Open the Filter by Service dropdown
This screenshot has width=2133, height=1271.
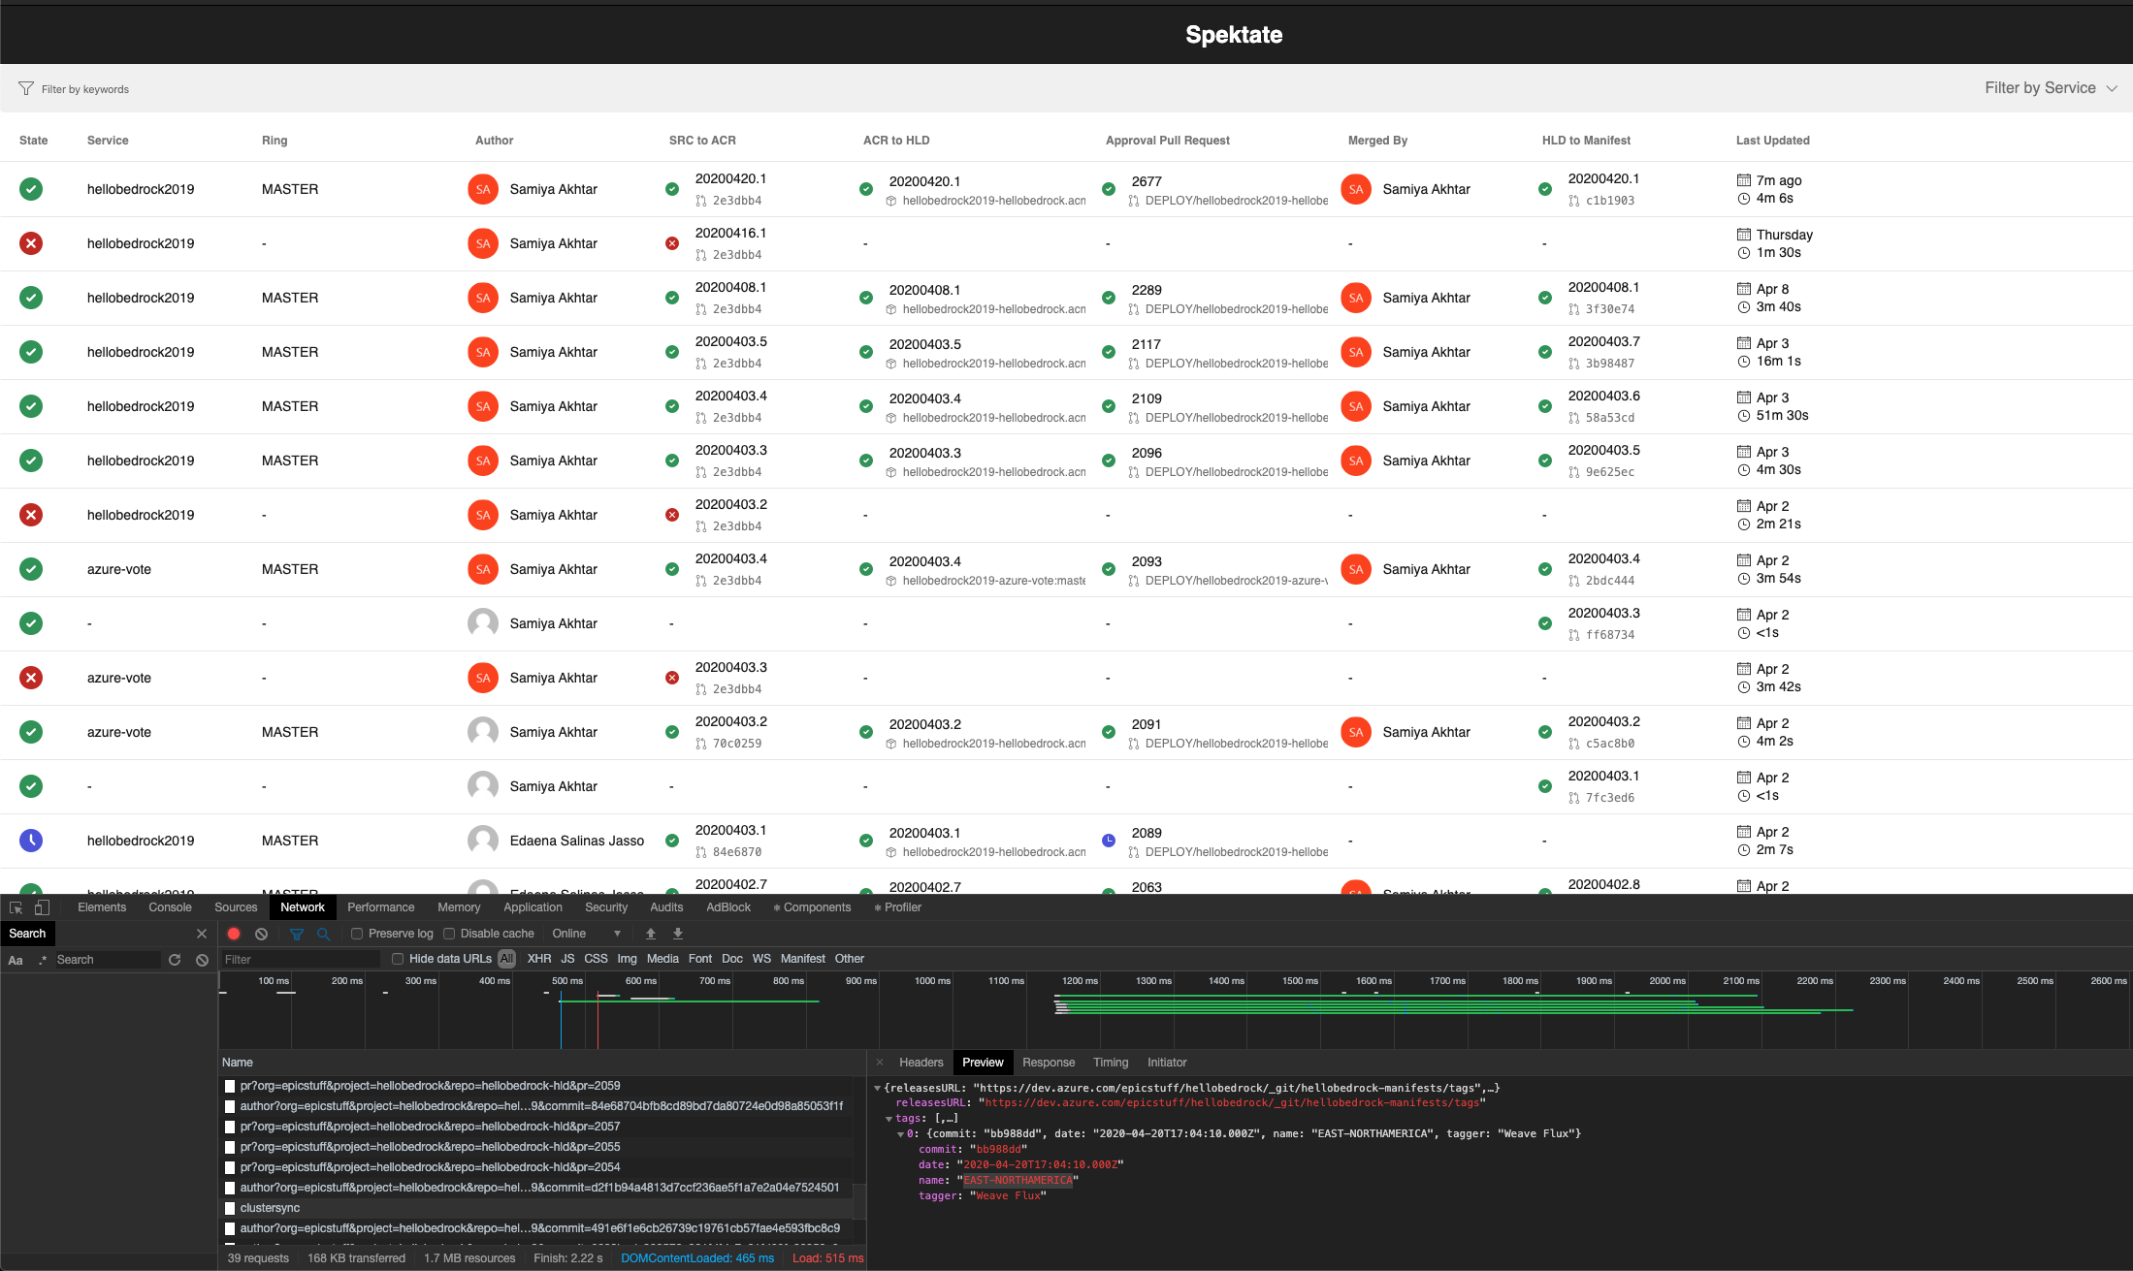coord(2051,88)
